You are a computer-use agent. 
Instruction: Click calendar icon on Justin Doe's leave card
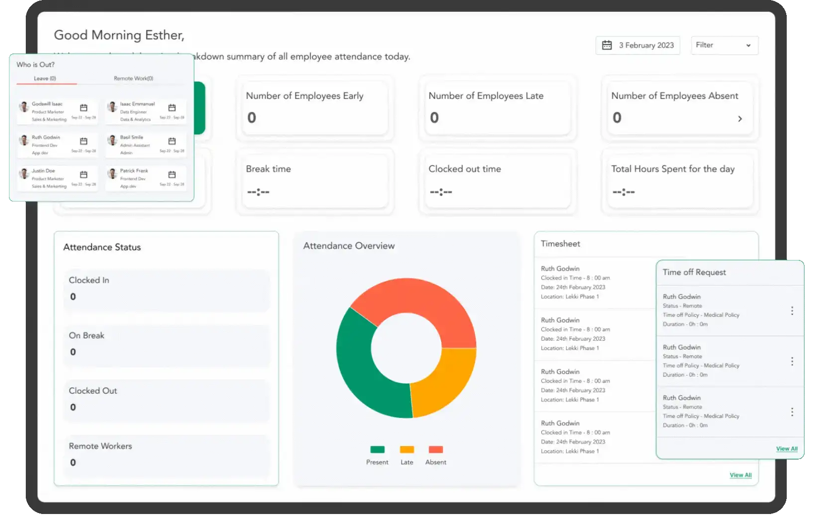pos(84,174)
